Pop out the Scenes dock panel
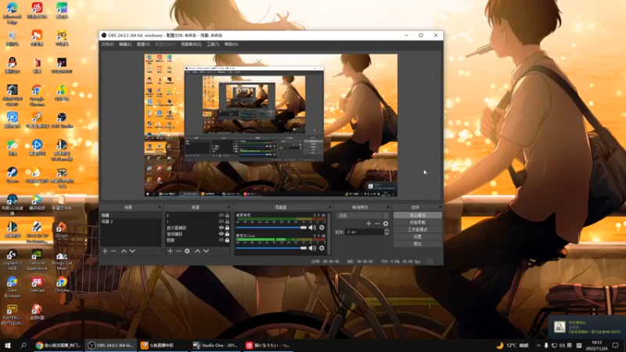The width and height of the screenshot is (626, 352). (x=160, y=207)
